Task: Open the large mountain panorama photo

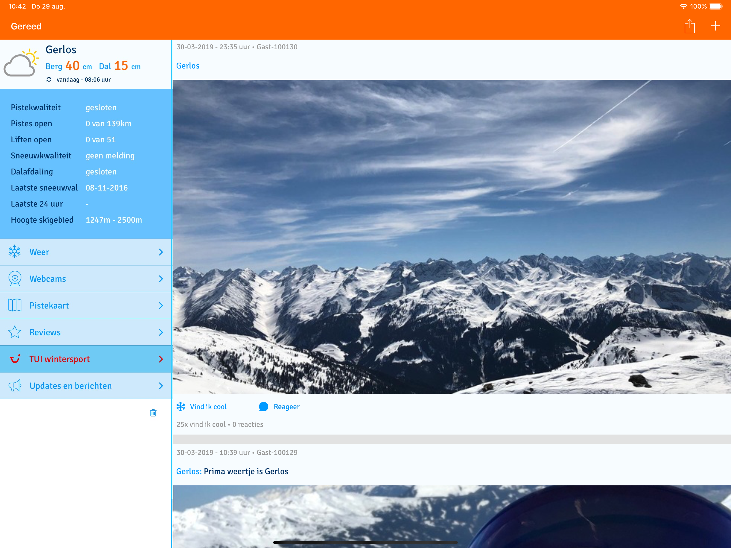Action: click(x=451, y=236)
